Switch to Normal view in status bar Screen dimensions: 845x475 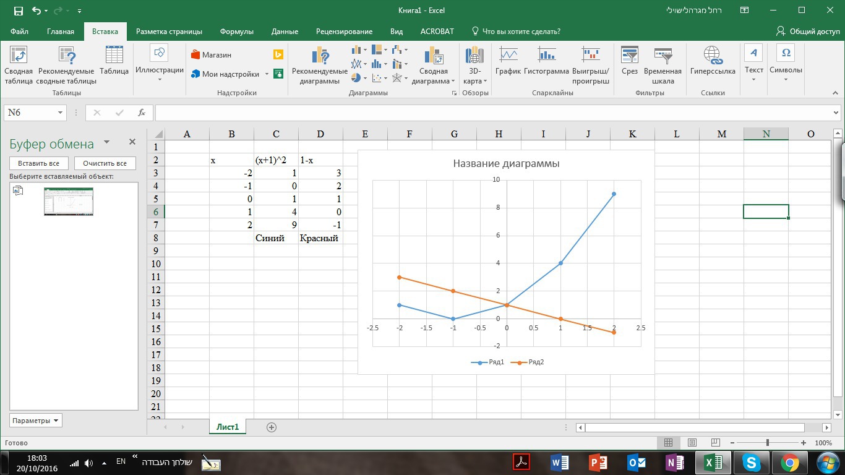(668, 443)
